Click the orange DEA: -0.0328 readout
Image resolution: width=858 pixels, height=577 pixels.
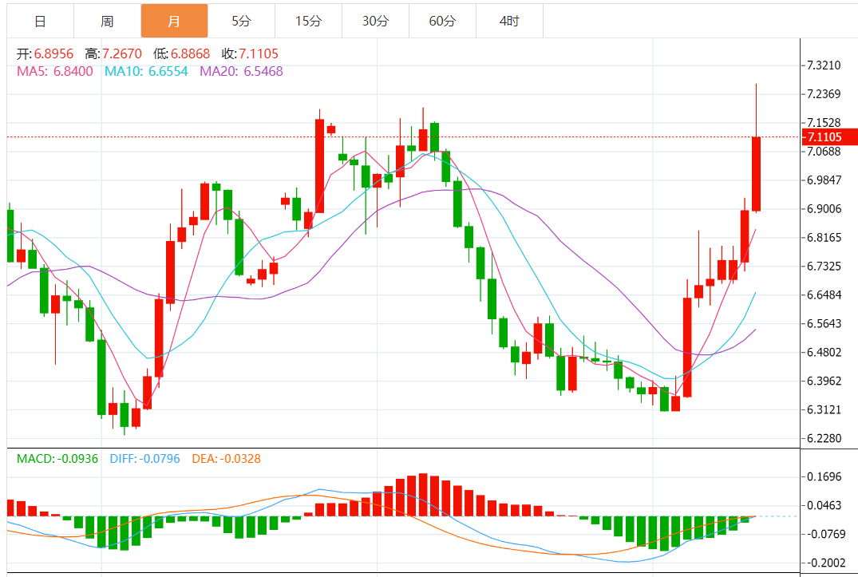point(225,459)
